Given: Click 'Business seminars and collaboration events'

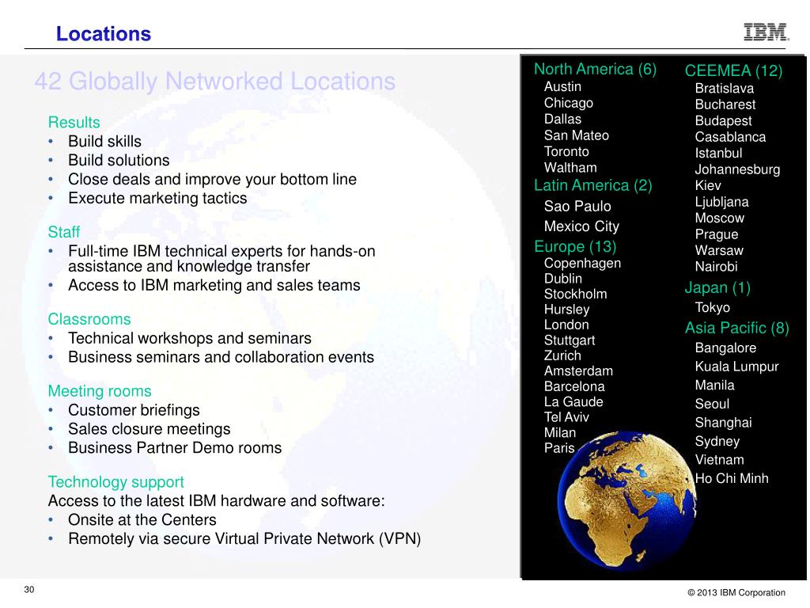Looking at the screenshot, I should tap(221, 357).
